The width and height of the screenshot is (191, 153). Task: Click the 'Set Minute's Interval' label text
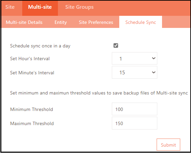(x=32, y=73)
